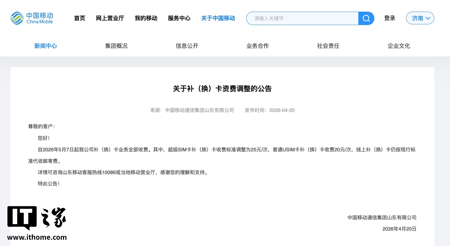Click the China Mobile logo
The width and height of the screenshot is (450, 246).
point(32,18)
